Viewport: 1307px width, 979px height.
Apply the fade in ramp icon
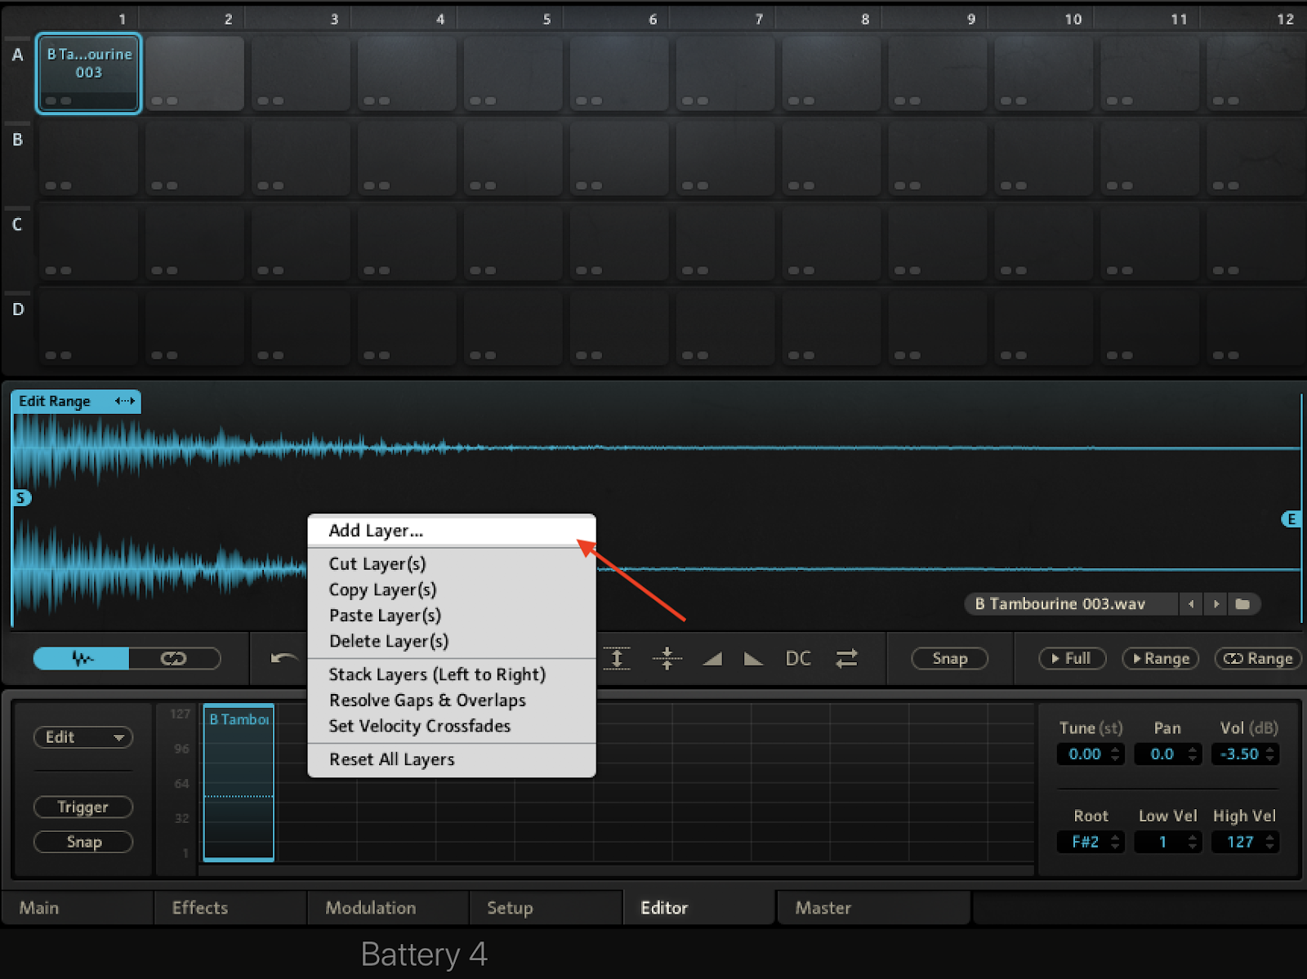[712, 658]
